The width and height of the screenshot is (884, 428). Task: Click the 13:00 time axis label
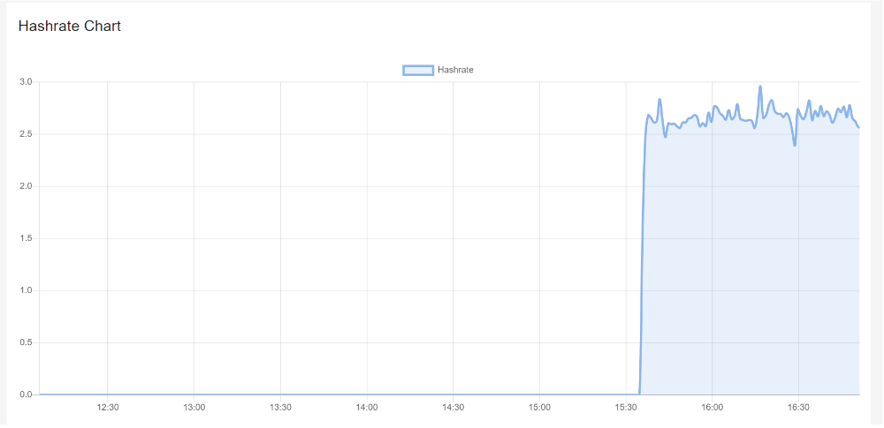tap(194, 407)
